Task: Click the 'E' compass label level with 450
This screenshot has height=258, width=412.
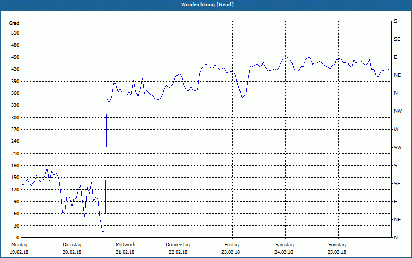Action: click(x=396, y=57)
